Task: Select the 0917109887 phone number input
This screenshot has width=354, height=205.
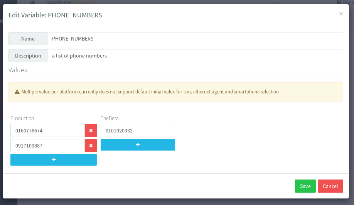Action: pos(47,146)
